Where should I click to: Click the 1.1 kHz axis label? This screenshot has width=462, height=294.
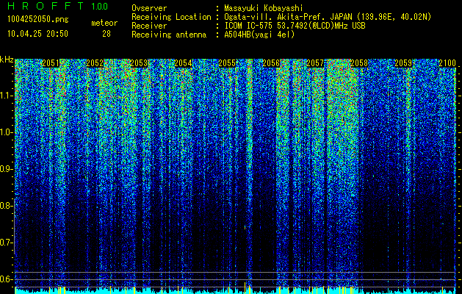pyautogui.click(x=6, y=96)
